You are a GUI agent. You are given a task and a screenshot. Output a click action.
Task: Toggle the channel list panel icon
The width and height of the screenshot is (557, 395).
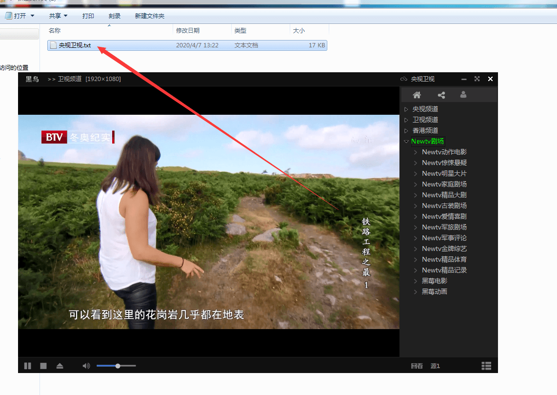coord(486,366)
